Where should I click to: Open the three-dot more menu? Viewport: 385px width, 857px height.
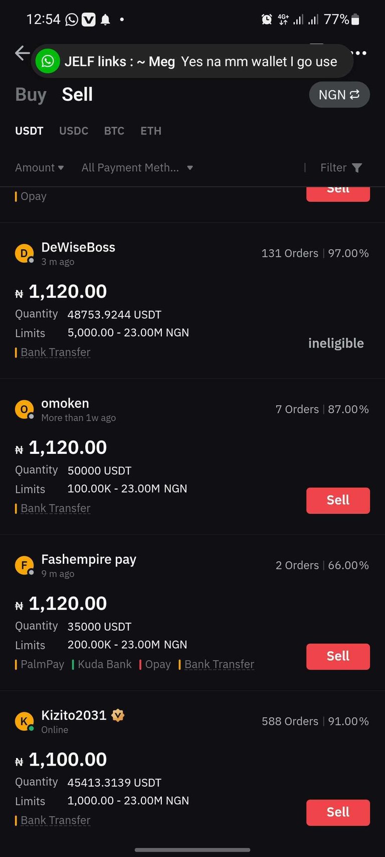pyautogui.click(x=360, y=53)
